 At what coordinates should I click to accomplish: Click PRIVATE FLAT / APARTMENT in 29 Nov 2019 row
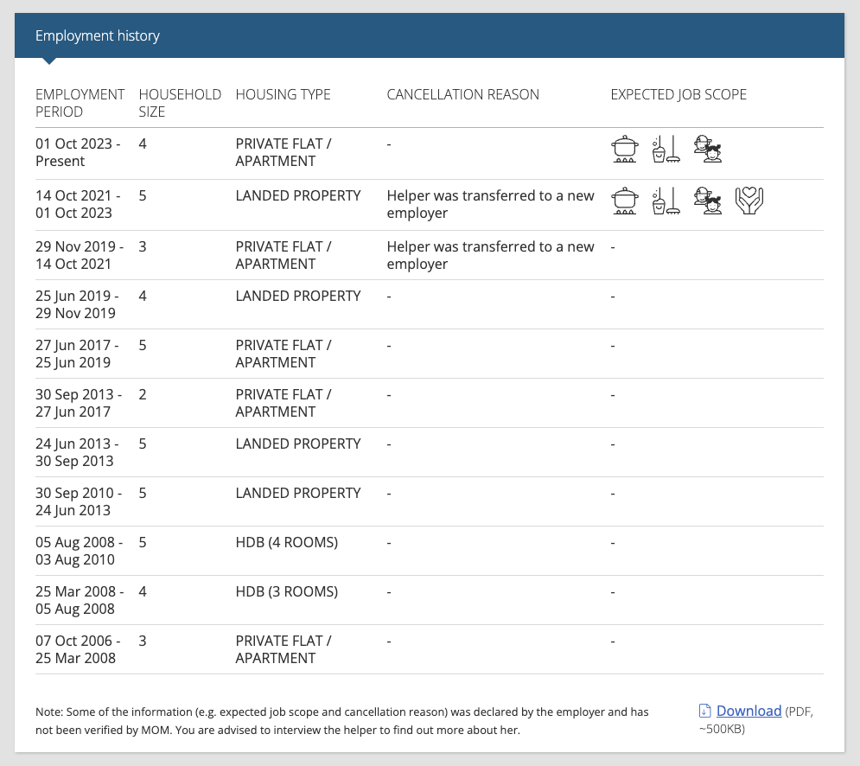pyautogui.click(x=283, y=255)
